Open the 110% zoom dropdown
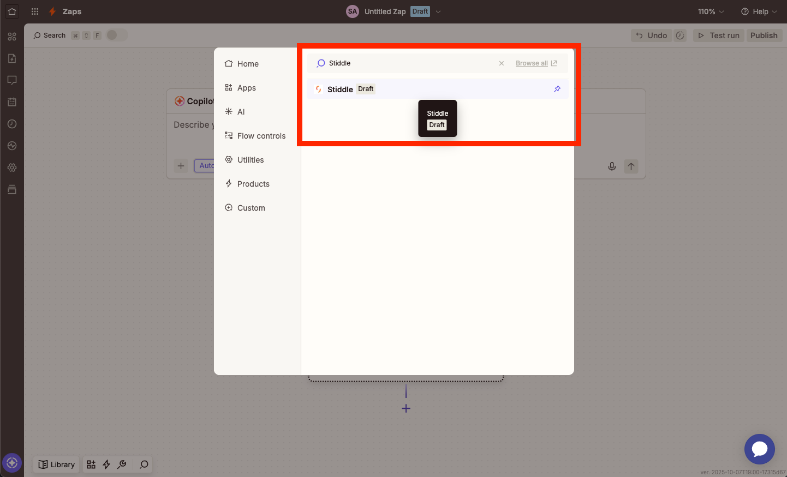Viewport: 787px width, 477px height. (x=711, y=11)
